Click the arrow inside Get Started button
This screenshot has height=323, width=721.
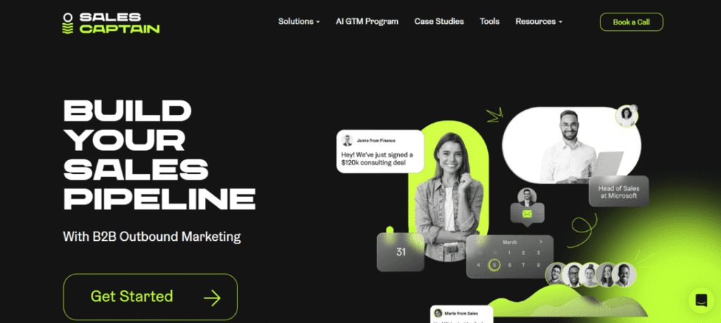click(212, 298)
